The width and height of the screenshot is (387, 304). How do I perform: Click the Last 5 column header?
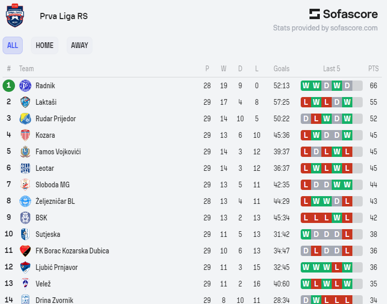pyautogui.click(x=332, y=69)
